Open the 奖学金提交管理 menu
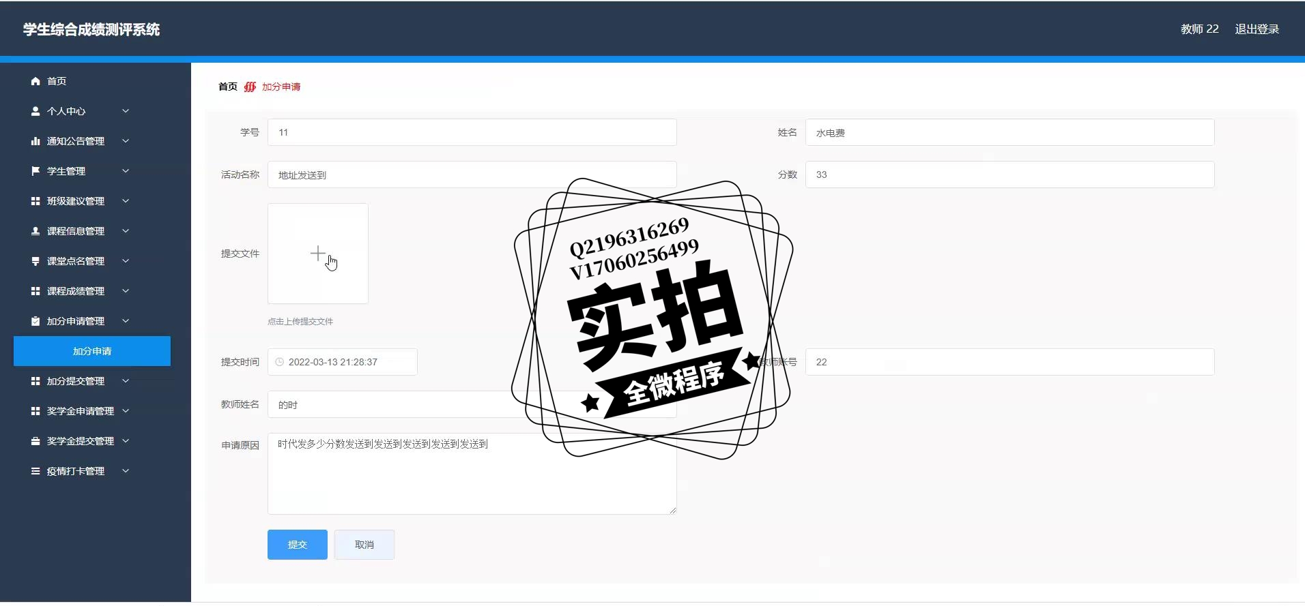 81,441
